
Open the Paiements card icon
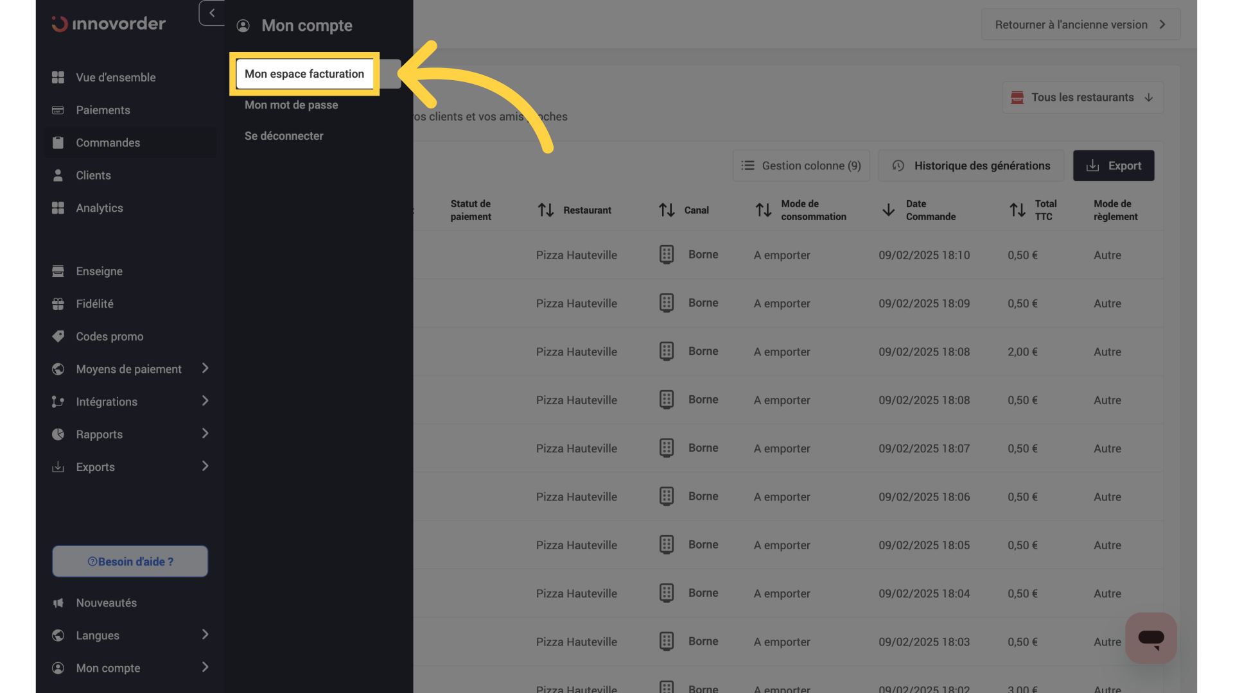click(x=58, y=110)
